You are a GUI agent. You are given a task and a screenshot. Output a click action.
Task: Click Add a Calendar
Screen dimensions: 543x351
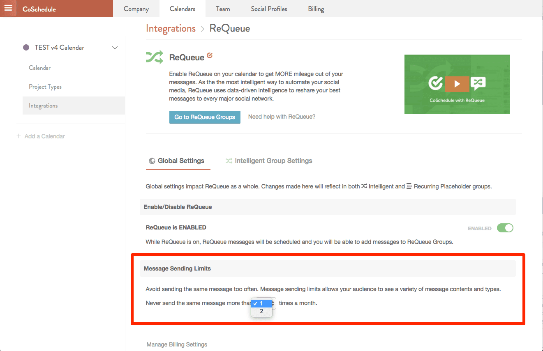tap(41, 136)
